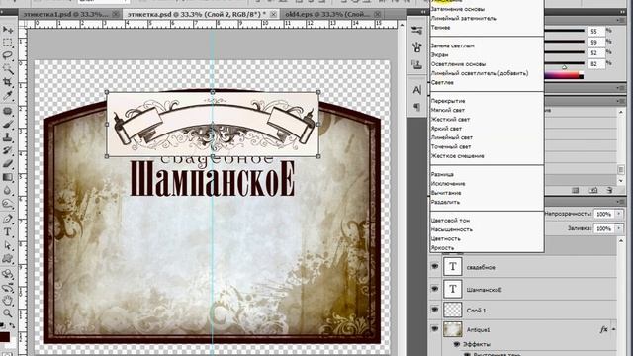Select the Quick Selection tool
Viewport: 633px width, 356px height.
point(8,69)
